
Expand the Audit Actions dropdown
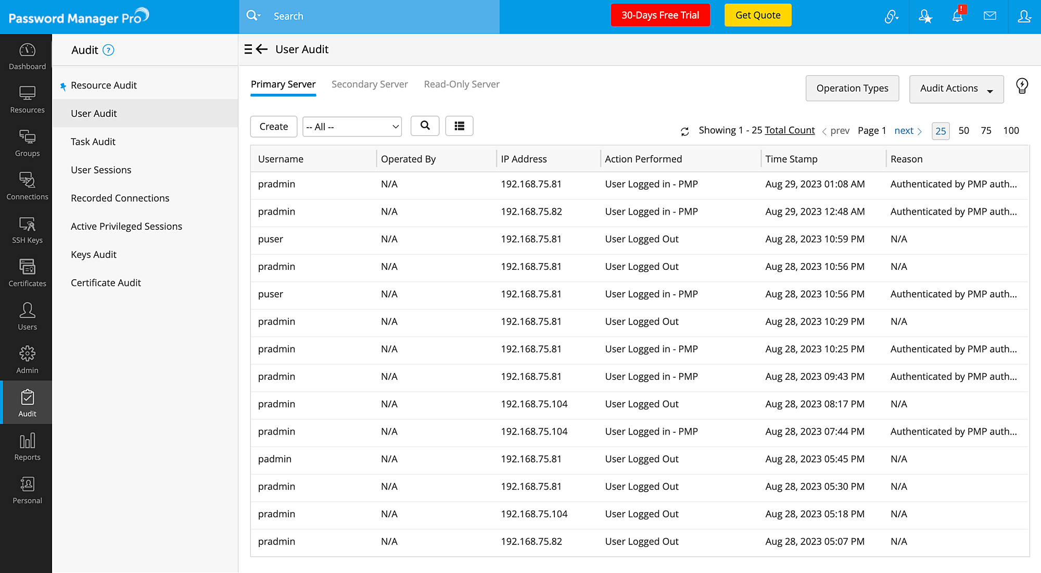click(x=956, y=89)
